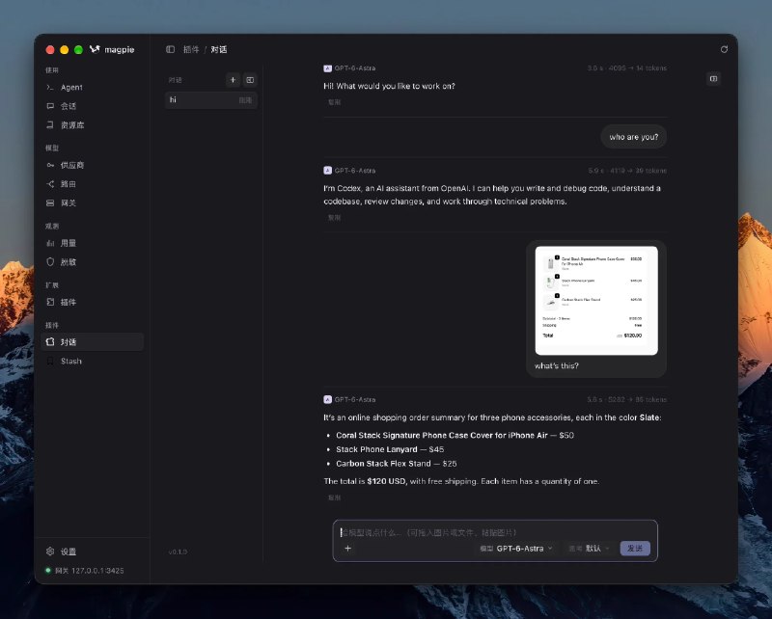Open the 网关 sidebar item

click(x=93, y=203)
